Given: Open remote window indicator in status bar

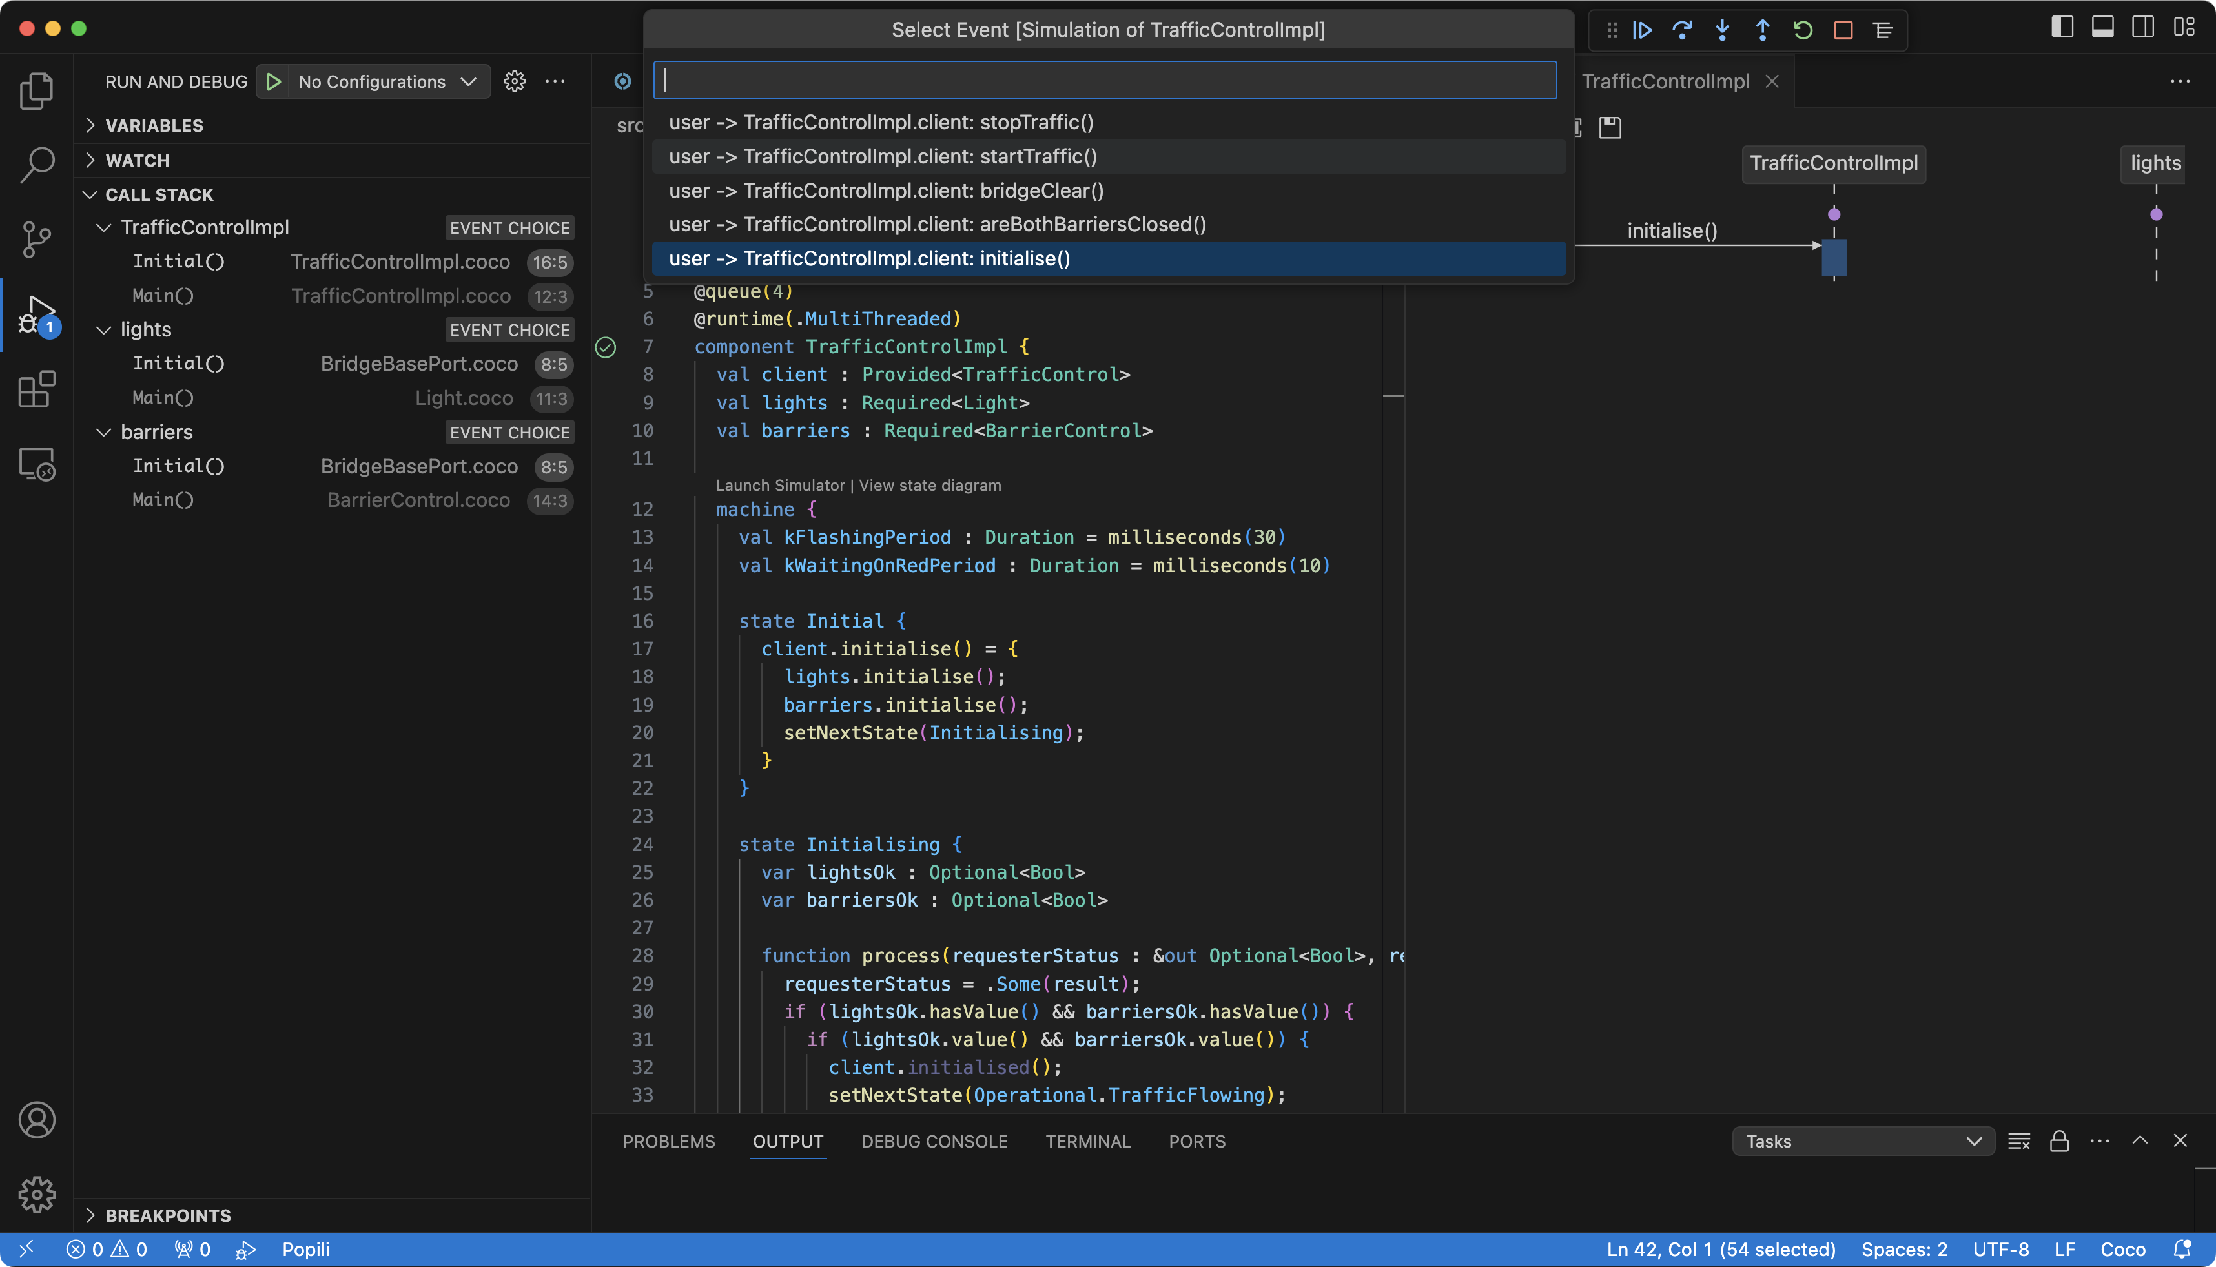Looking at the screenshot, I should 26,1249.
